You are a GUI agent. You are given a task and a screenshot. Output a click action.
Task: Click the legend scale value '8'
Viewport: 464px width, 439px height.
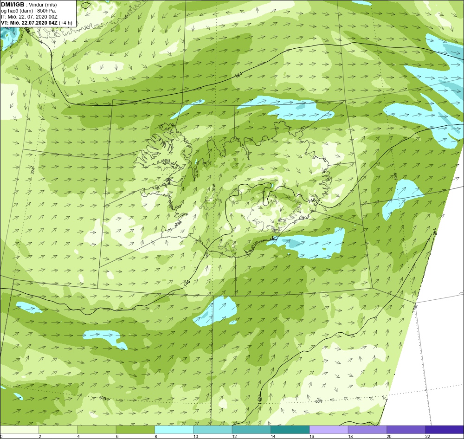pos(156,436)
